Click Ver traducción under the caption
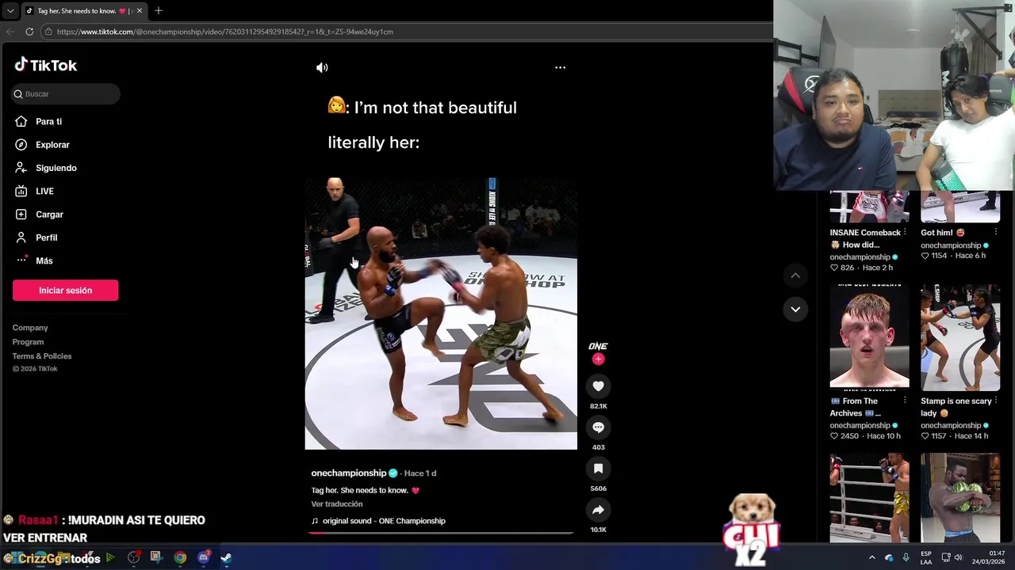 tap(337, 504)
